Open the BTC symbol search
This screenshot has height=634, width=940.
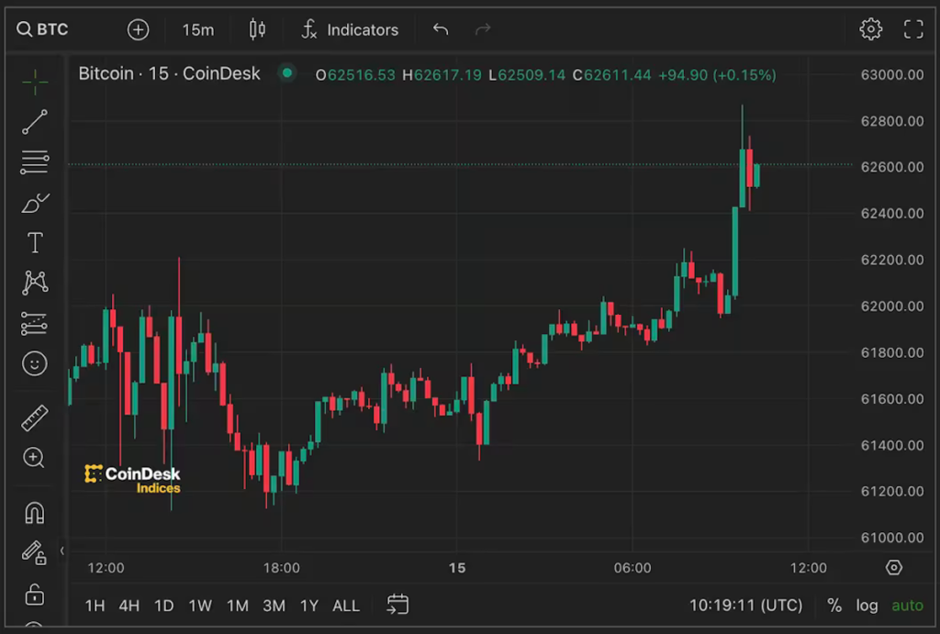coord(42,29)
